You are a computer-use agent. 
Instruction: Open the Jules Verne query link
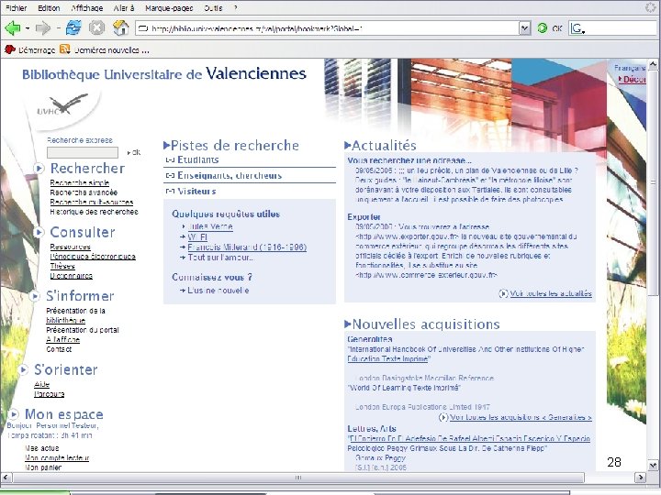click(210, 227)
